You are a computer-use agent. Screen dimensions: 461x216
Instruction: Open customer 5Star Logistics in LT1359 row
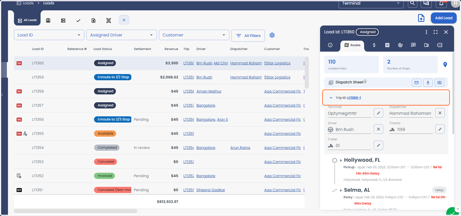[x=277, y=77]
